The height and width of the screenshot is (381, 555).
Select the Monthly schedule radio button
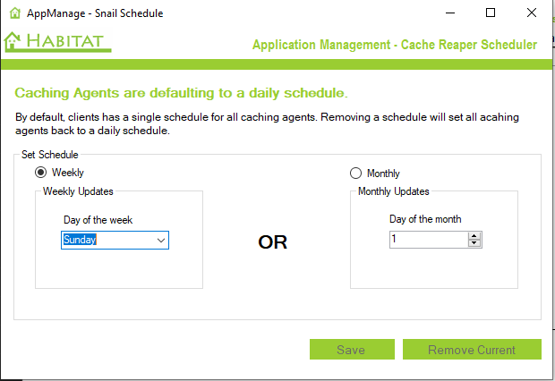355,174
